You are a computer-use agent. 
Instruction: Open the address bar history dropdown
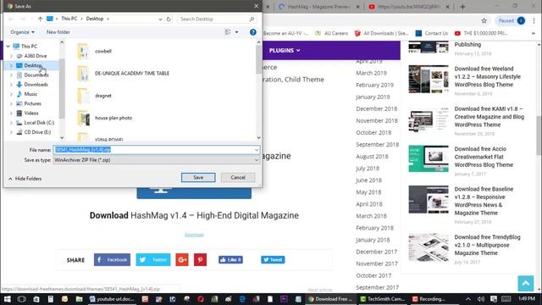(x=160, y=19)
